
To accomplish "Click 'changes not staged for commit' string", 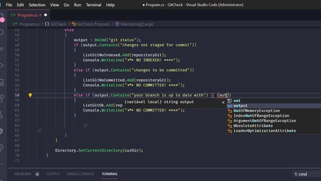I will click(156, 45).
